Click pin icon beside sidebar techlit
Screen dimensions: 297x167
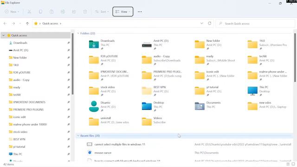tap(68, 95)
